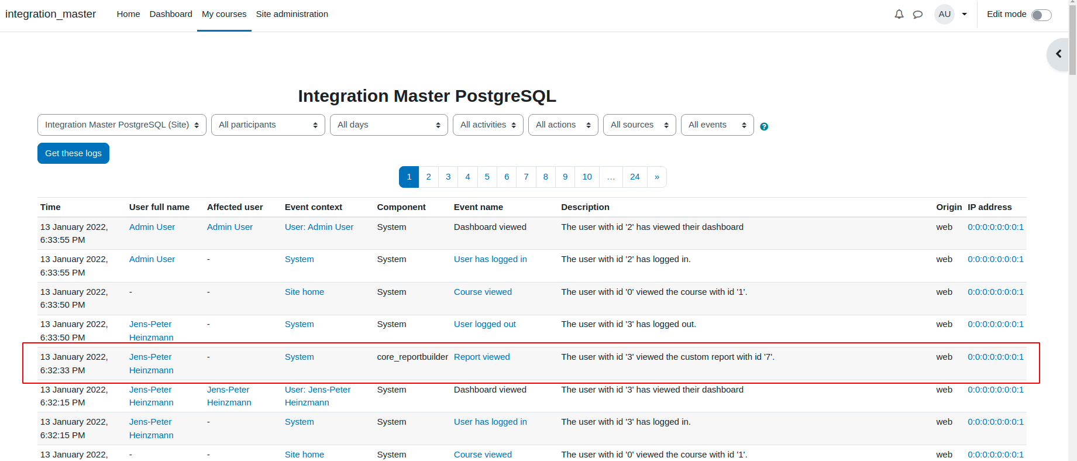
Task: Open the All participants dropdown
Action: (x=268, y=125)
